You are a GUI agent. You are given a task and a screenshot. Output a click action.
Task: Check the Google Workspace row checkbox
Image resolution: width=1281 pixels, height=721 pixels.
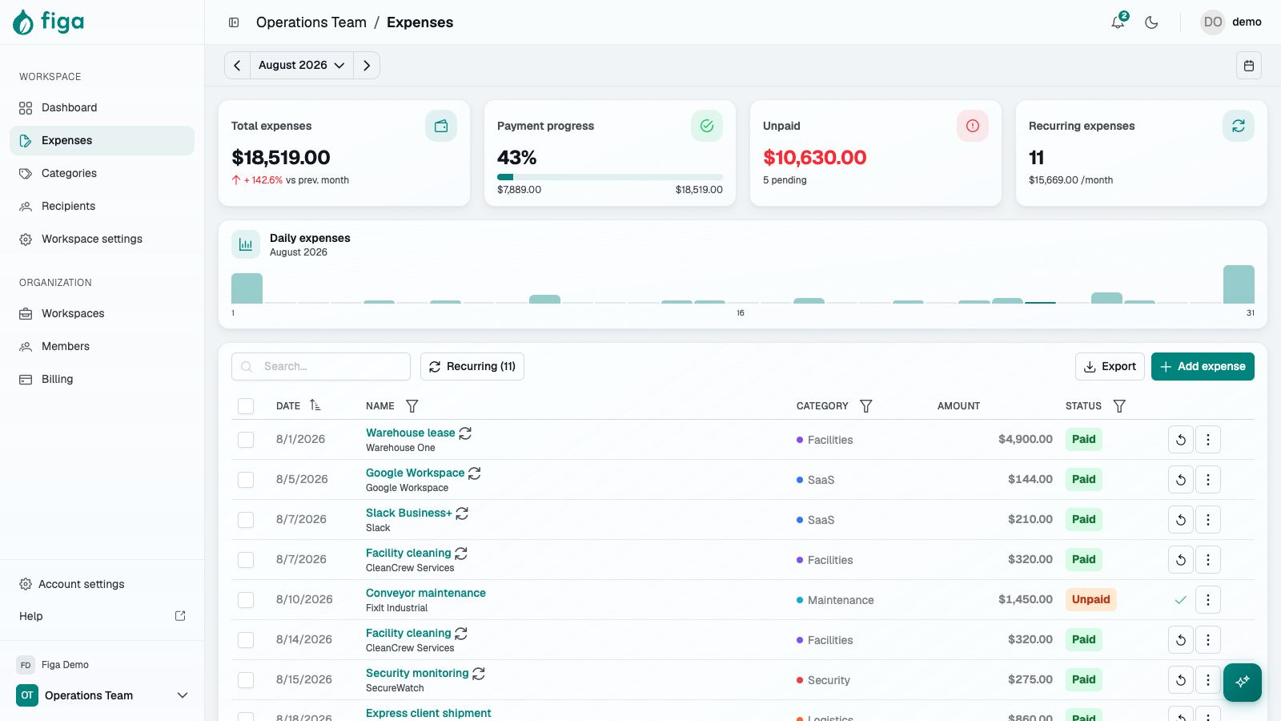pos(246,480)
